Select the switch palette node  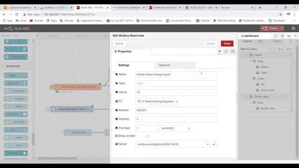(16, 138)
